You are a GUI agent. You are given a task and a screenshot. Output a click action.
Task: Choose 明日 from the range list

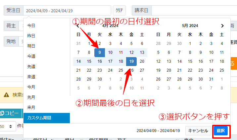click(x=31, y=46)
